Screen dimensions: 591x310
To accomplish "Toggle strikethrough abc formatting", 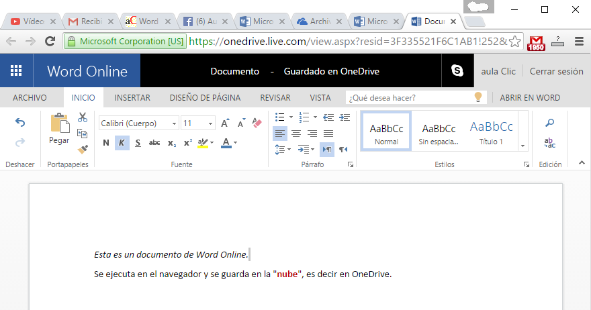I will point(154,143).
